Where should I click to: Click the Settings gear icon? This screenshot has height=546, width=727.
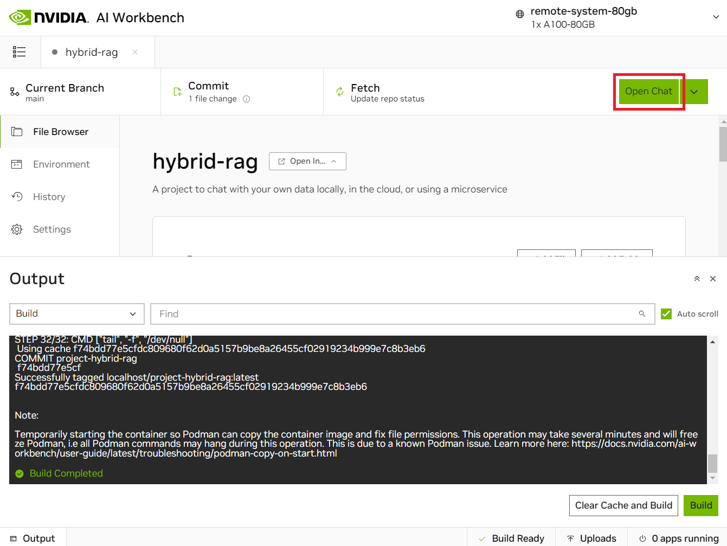[17, 229]
